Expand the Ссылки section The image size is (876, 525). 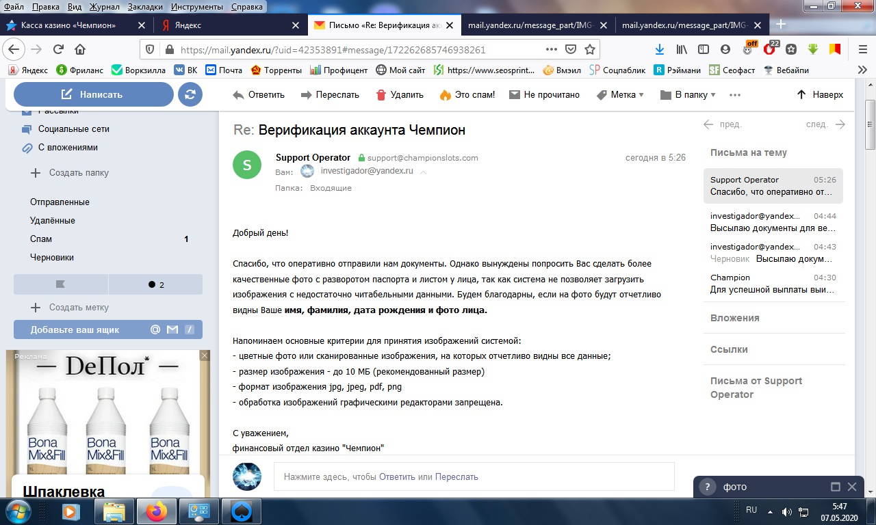click(729, 349)
